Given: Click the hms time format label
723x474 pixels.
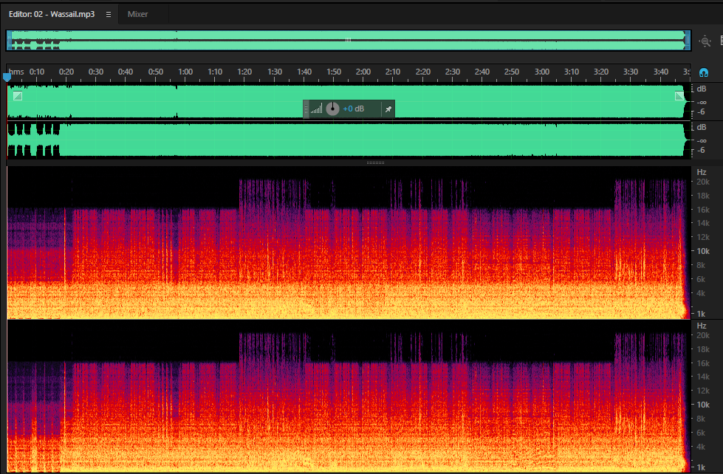Looking at the screenshot, I should pos(16,72).
